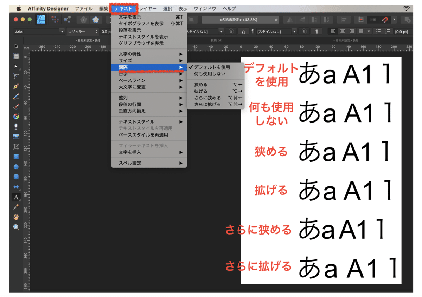Viewport: 422px width, 297px height.
Task: Open the テキスト menu
Action: [123, 8]
